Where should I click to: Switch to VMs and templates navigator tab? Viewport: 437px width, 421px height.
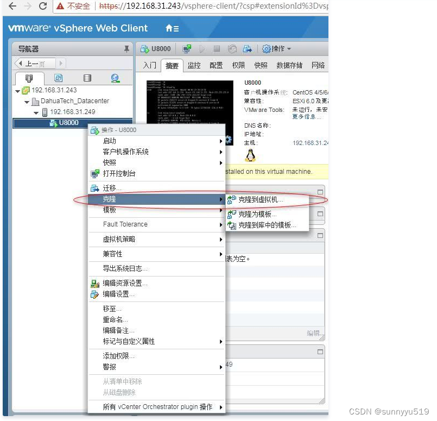tap(58, 78)
